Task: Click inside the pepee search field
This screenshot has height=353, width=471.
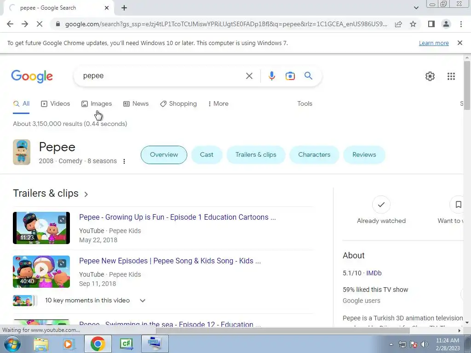Action: point(162,76)
